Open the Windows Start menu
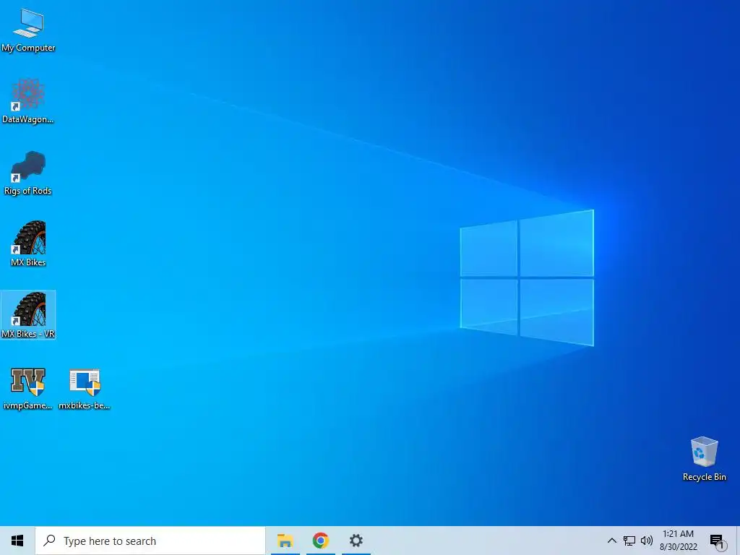Image resolution: width=740 pixels, height=555 pixels. (x=17, y=541)
